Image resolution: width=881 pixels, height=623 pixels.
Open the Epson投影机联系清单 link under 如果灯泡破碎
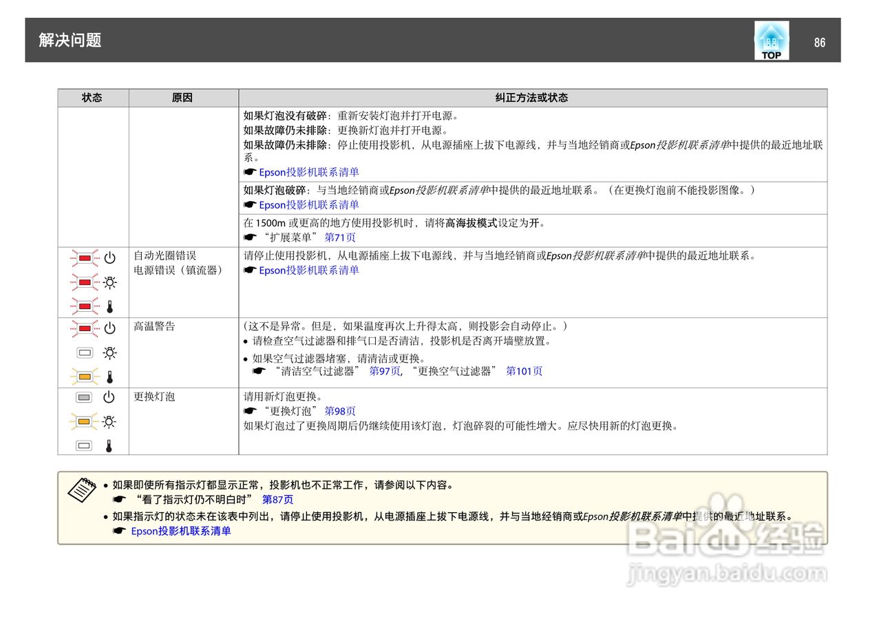coord(310,204)
